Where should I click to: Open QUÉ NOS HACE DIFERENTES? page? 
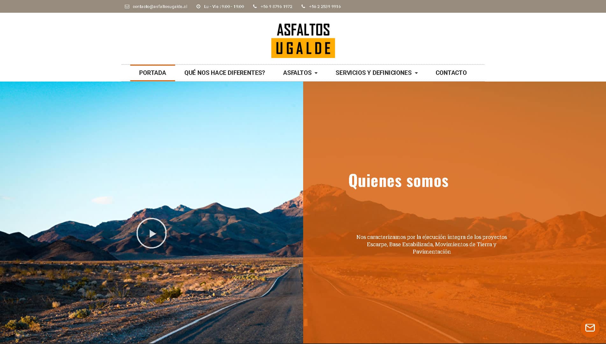(x=225, y=73)
